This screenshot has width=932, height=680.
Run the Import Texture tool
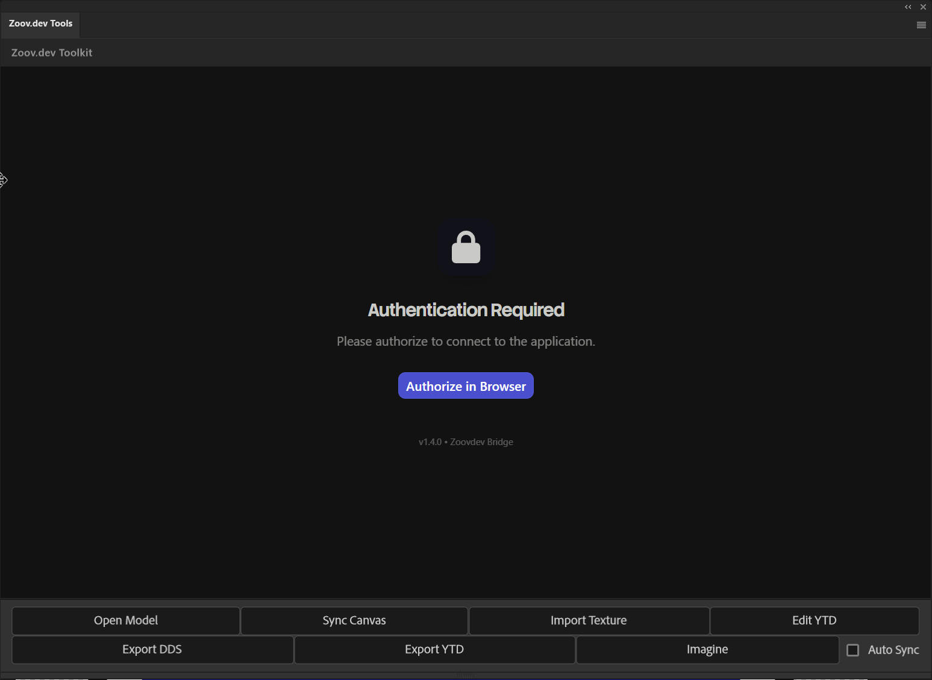pyautogui.click(x=588, y=620)
